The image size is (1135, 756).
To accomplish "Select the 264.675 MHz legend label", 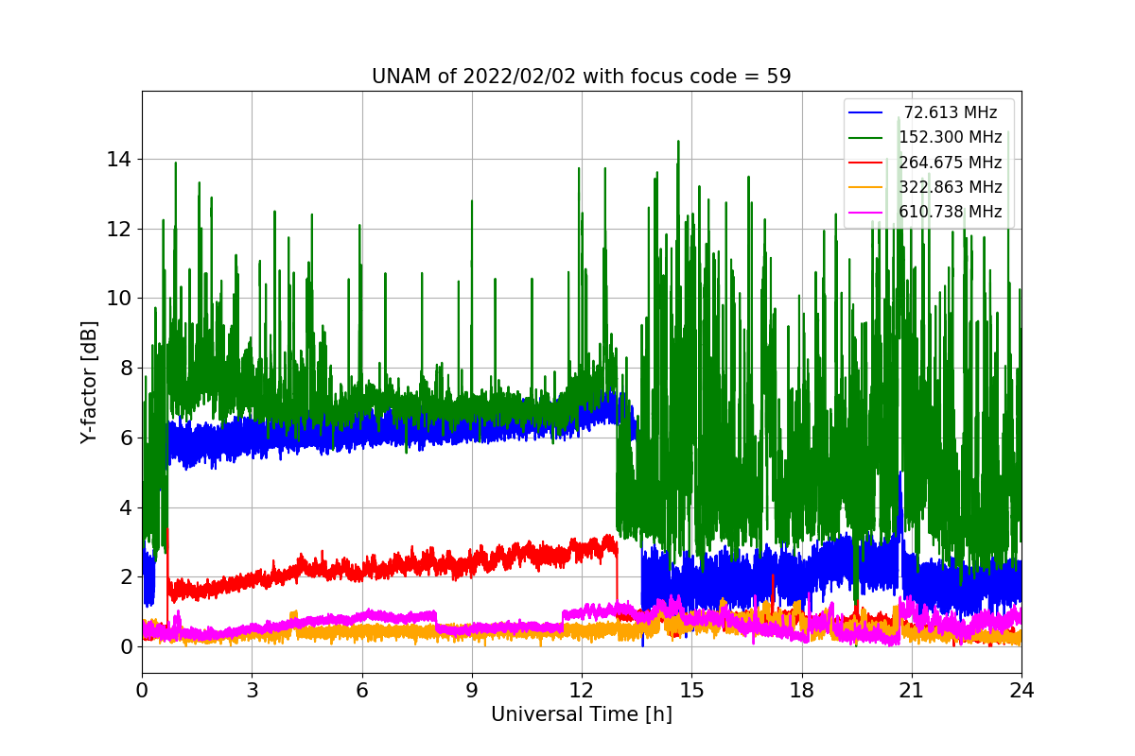I will 950,163.
